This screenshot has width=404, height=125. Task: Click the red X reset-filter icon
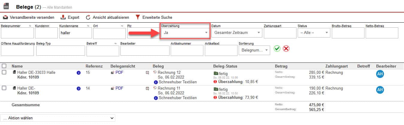coord(286,49)
